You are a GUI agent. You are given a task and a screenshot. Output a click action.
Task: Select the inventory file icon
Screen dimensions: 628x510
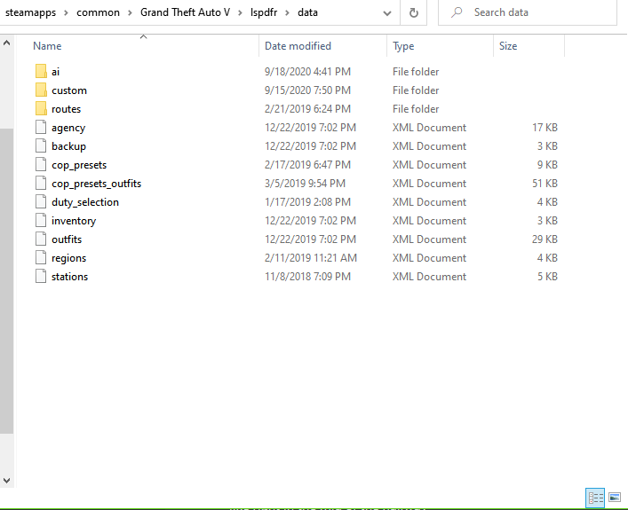coord(41,220)
